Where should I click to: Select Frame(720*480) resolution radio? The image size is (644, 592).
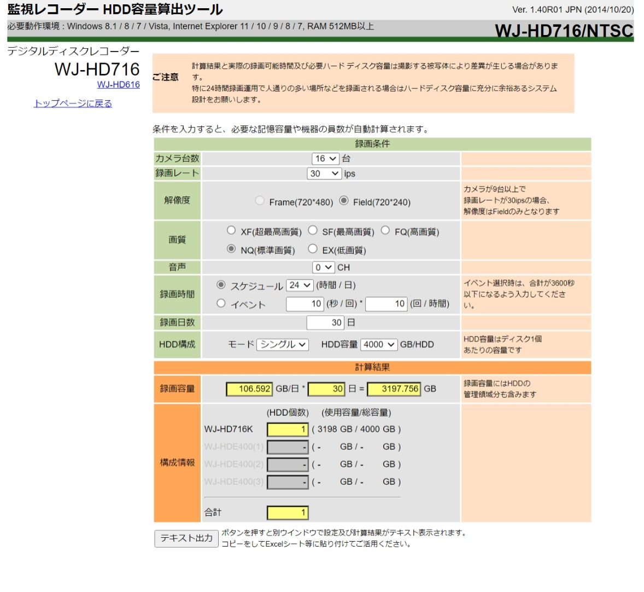pyautogui.click(x=260, y=201)
